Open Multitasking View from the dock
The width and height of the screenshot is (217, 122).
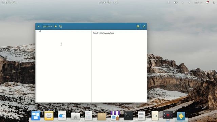(x=36, y=116)
